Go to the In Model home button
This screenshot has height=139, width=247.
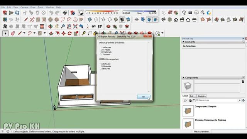190,100
